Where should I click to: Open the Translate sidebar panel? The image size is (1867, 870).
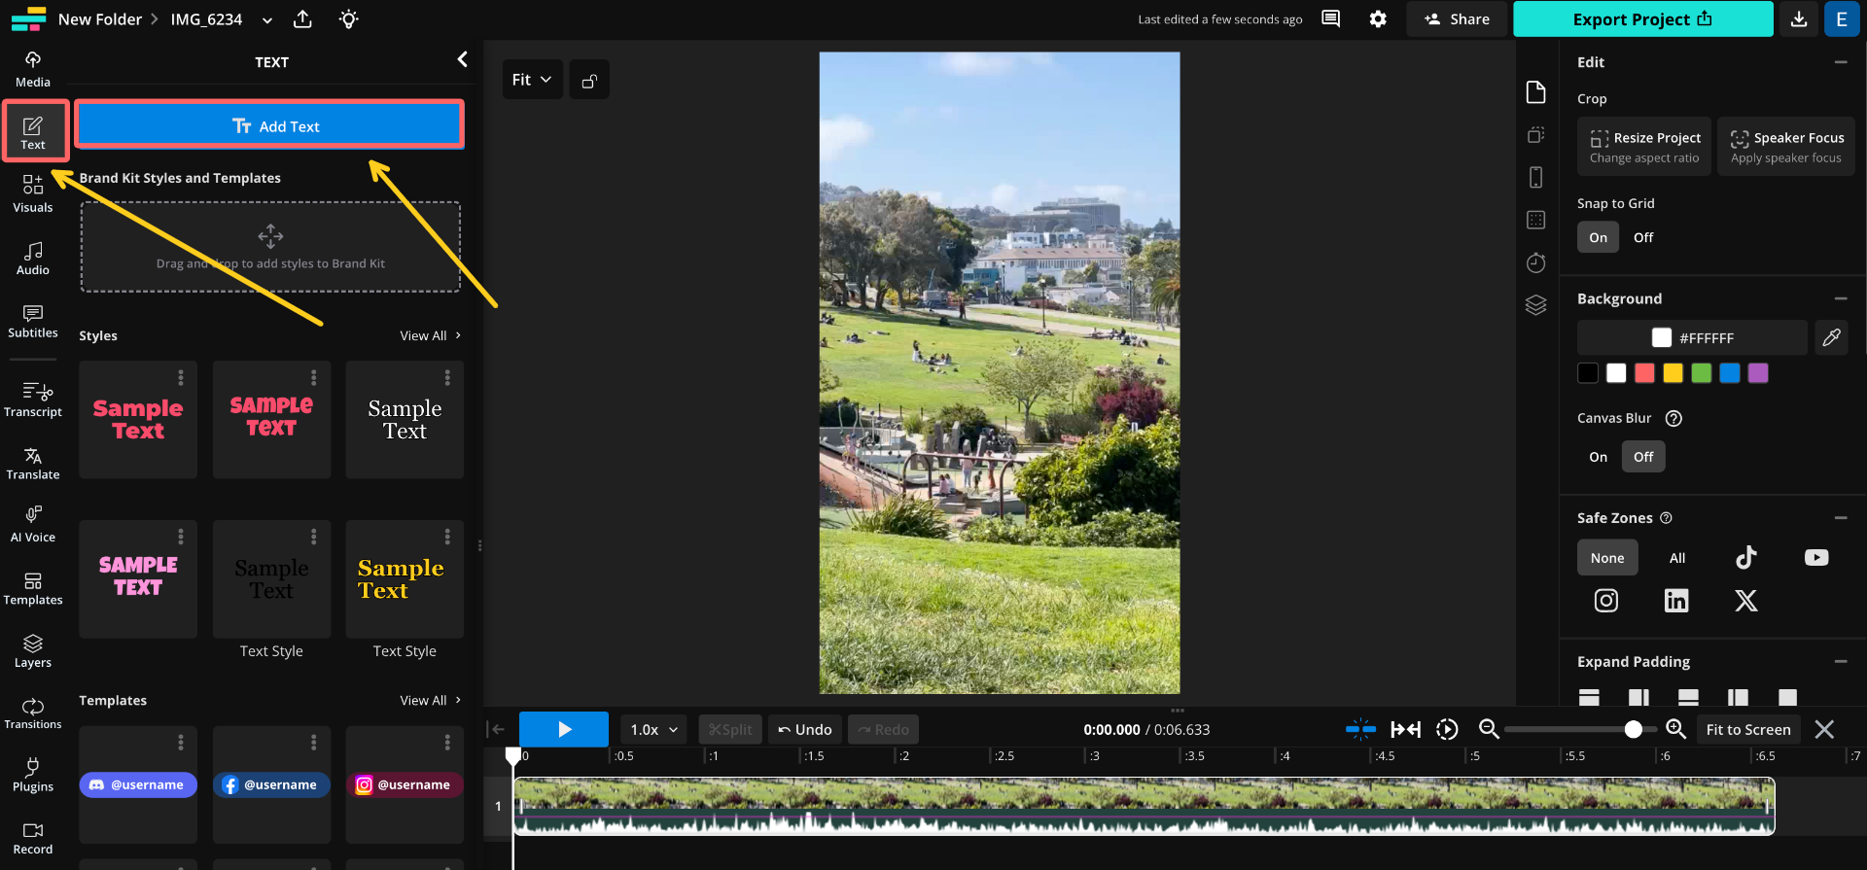(x=33, y=464)
